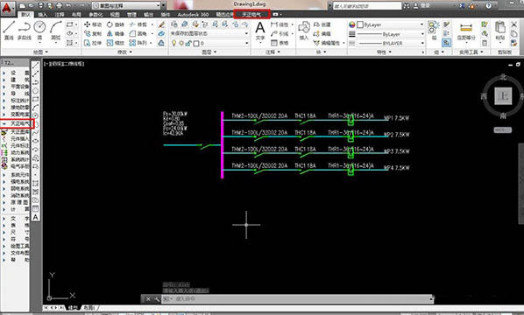Toggle the layer freeze sun icon
524x315 pixels.
[x=181, y=44]
